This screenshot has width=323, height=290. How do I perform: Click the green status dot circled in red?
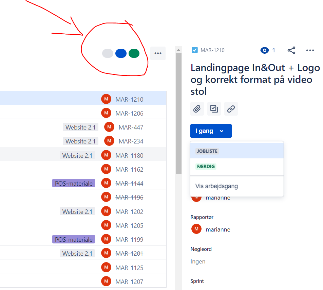point(134,53)
